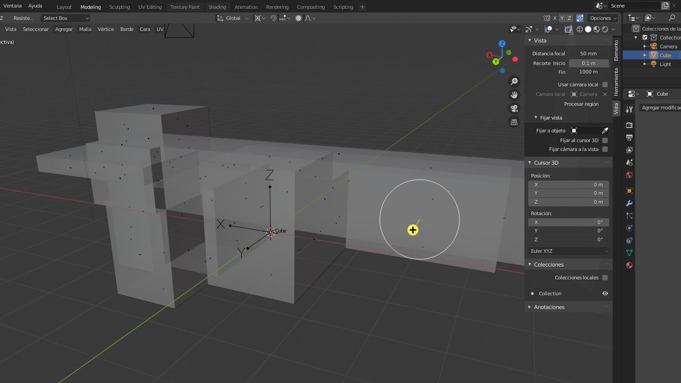This screenshot has width=681, height=383.
Task: Activate the viewport Zoom magnifier icon
Action: 514,81
